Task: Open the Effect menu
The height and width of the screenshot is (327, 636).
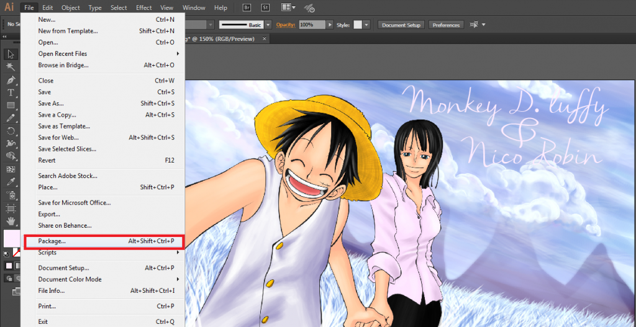Action: pyautogui.click(x=144, y=7)
